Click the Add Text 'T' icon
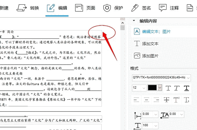Viewport: 197px width, 130px height. point(137,43)
